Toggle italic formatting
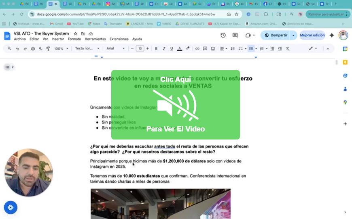 click(164, 48)
